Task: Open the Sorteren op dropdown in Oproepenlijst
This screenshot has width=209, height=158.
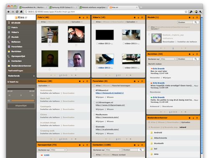Action: click(59, 150)
